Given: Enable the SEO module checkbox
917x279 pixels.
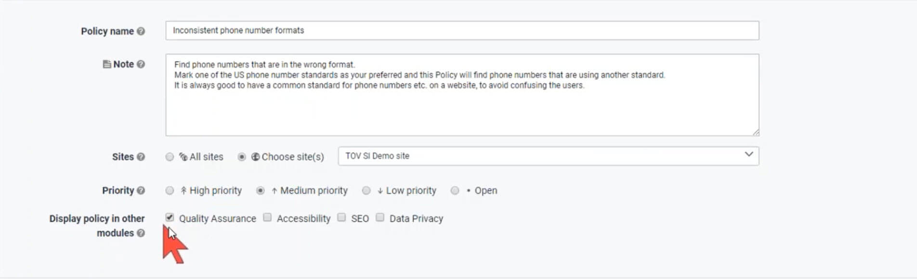Looking at the screenshot, I should coord(341,217).
